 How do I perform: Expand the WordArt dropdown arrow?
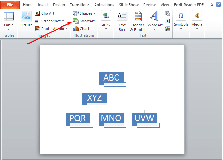click(x=155, y=30)
